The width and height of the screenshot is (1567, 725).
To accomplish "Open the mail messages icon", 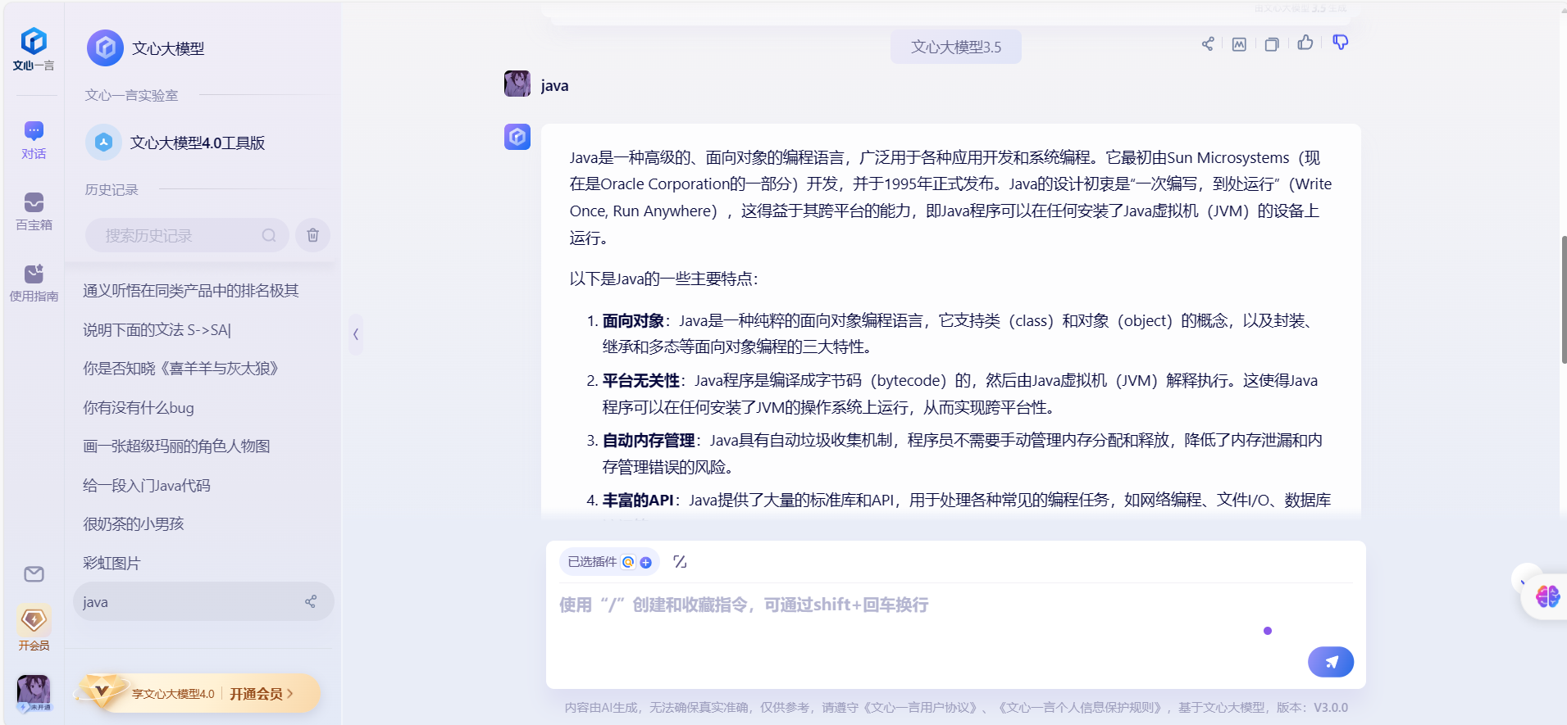I will (x=34, y=574).
